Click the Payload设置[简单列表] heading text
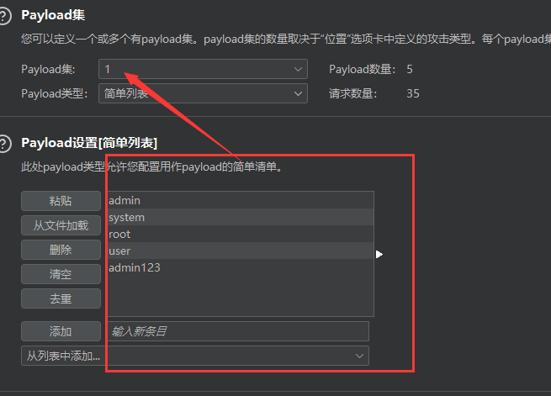Viewport: 551px width, 396px height. (x=89, y=143)
